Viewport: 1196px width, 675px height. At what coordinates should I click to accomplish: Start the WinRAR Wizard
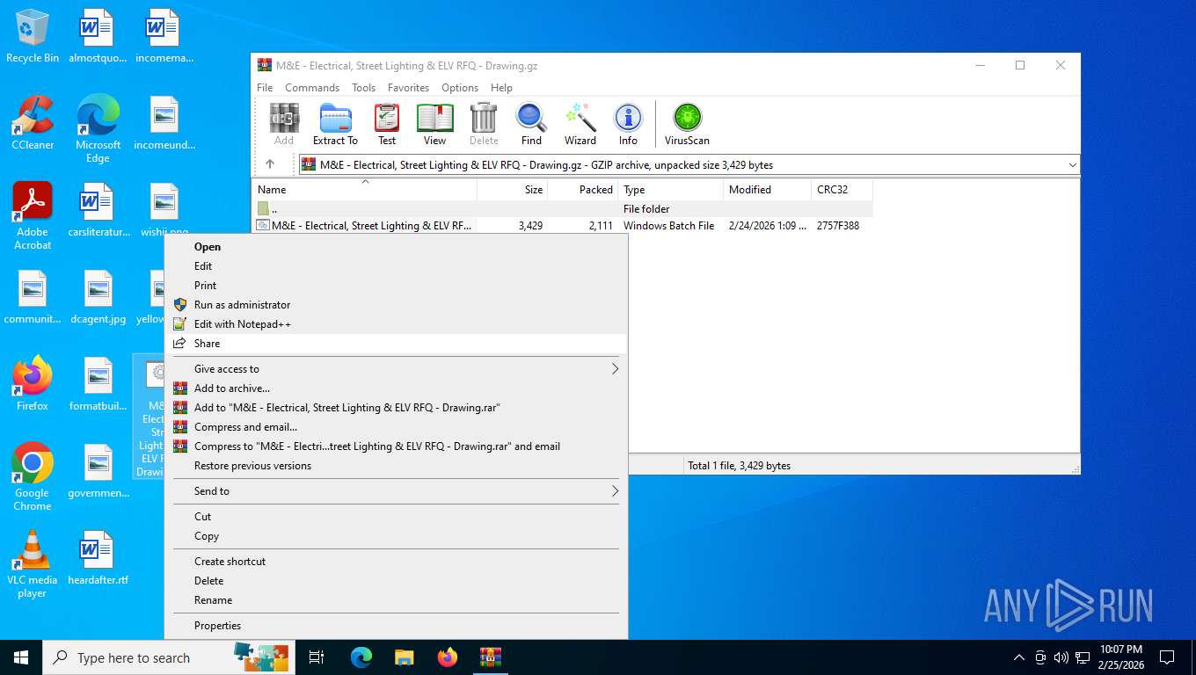[x=580, y=124]
